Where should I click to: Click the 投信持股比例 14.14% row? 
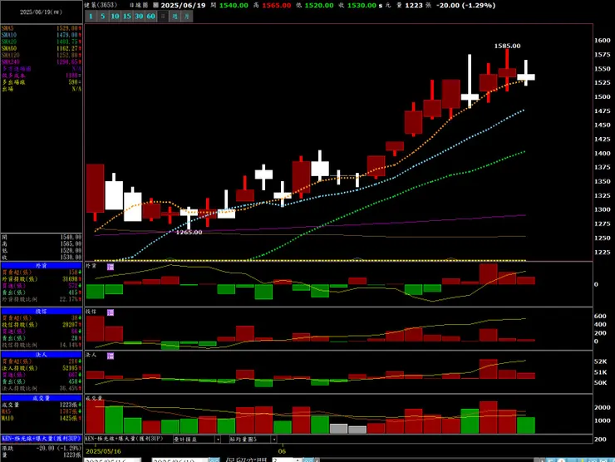(42, 345)
